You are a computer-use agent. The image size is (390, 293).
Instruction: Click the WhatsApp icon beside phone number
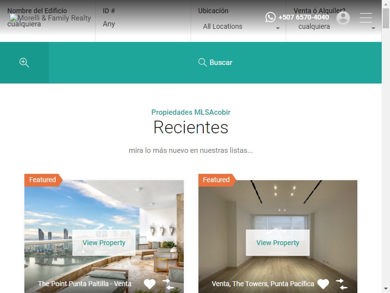click(271, 17)
